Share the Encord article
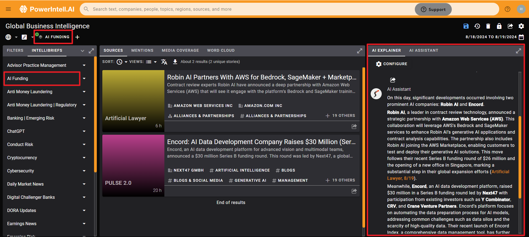Image resolution: width=529 pixels, height=237 pixels. pyautogui.click(x=354, y=191)
